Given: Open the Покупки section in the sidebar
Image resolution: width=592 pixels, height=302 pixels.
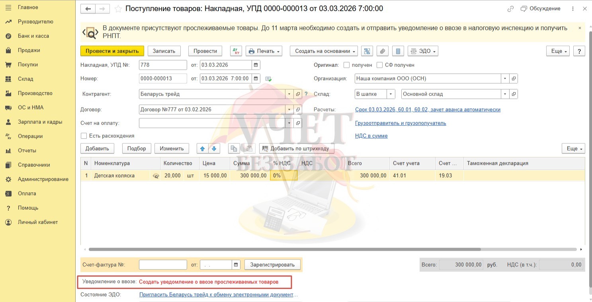Looking at the screenshot, I should point(28,64).
